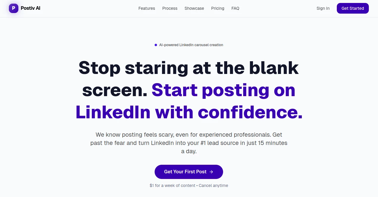The width and height of the screenshot is (378, 197).
Task: Click the arrow icon inside Get Your First Post
Action: pyautogui.click(x=211, y=172)
